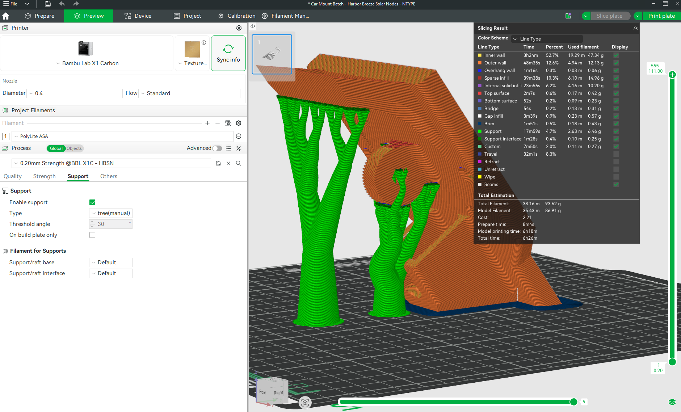The width and height of the screenshot is (681, 412).
Task: Hide Inner wall lines in display
Action: tap(616, 55)
